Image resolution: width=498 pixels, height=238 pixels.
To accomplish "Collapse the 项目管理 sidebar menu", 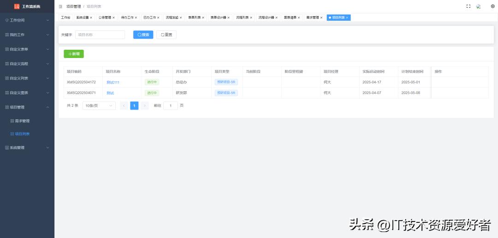I will click(27, 107).
